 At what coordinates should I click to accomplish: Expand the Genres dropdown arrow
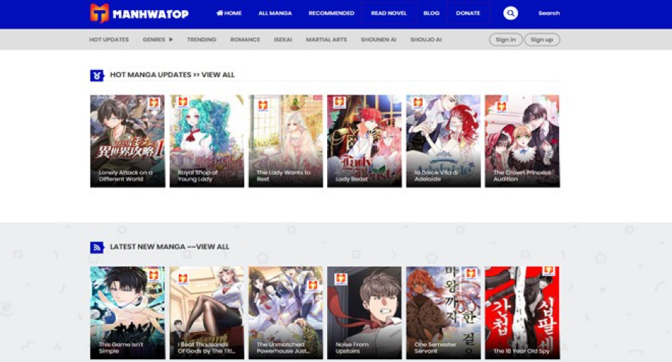(171, 39)
